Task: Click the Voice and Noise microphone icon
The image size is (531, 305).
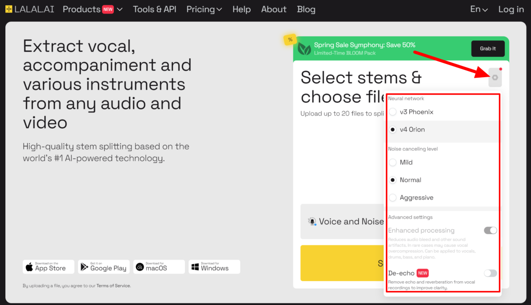Action: pyautogui.click(x=312, y=221)
